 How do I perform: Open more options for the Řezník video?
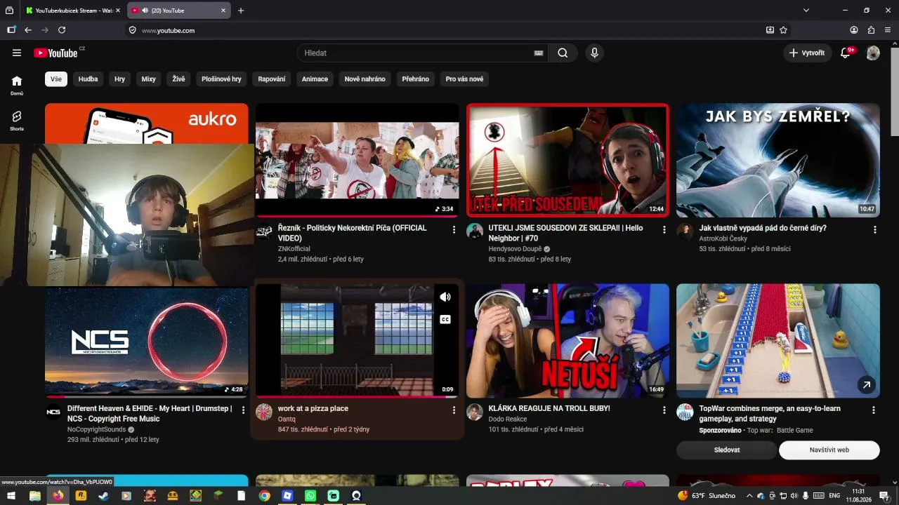click(x=454, y=230)
